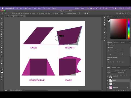The width and height of the screenshot is (131, 98).
Task: Toggle link between width and height
Action: (x=37, y=13)
